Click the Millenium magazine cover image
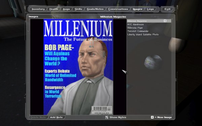 coord(78,67)
